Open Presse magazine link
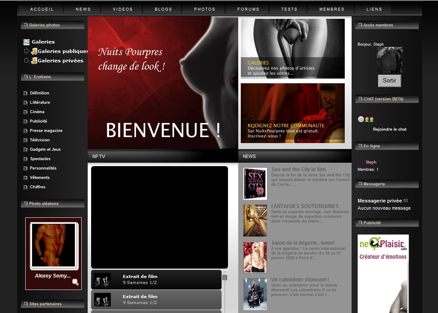 (46, 131)
